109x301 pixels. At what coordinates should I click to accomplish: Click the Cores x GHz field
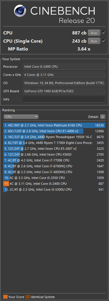pos(64,75)
